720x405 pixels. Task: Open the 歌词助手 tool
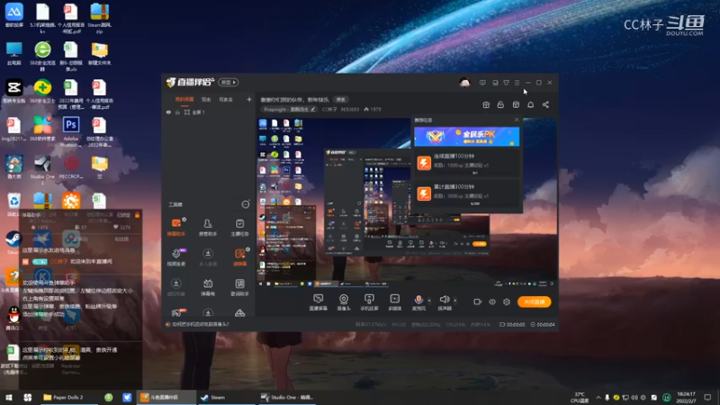pos(239,287)
